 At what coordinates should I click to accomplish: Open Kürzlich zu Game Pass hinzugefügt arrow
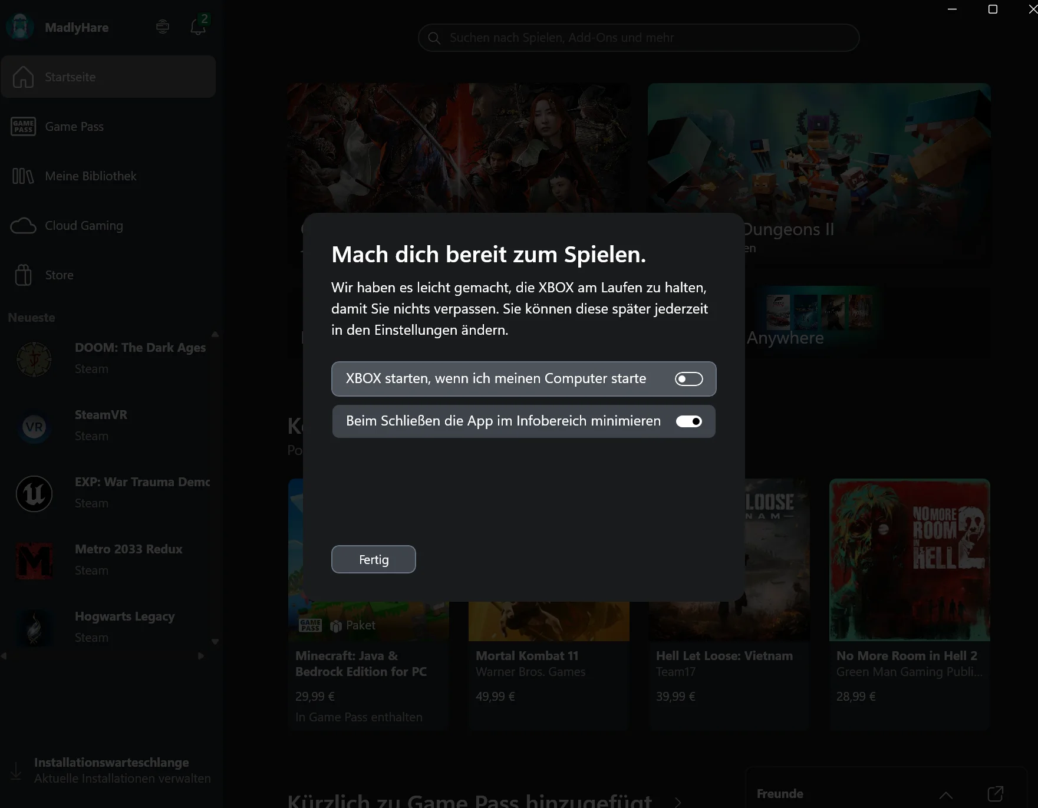(x=678, y=802)
